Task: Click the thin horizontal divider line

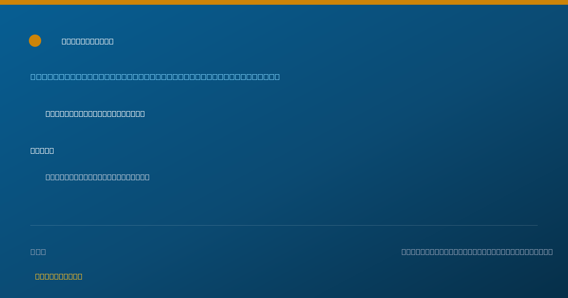Action: (x=284, y=225)
